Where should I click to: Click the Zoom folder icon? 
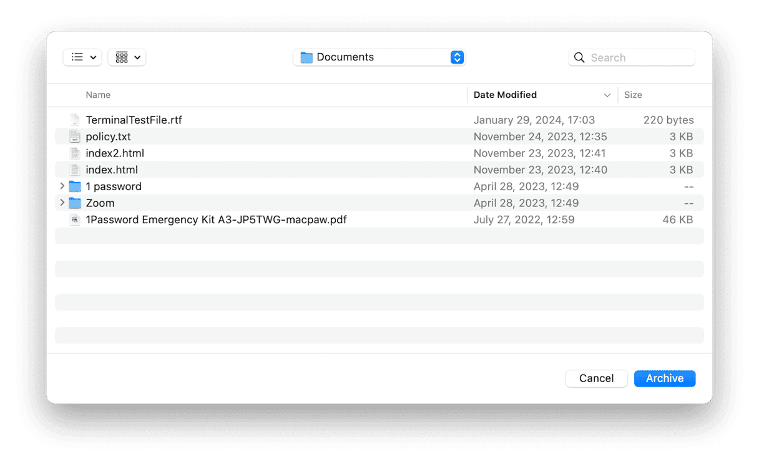coord(75,203)
